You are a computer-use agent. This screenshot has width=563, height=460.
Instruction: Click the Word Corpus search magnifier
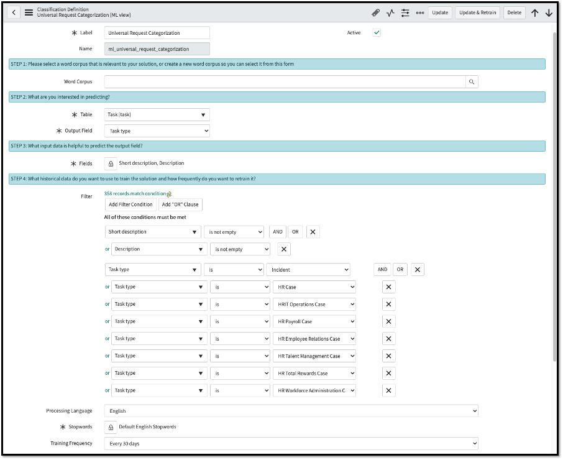pyautogui.click(x=472, y=81)
